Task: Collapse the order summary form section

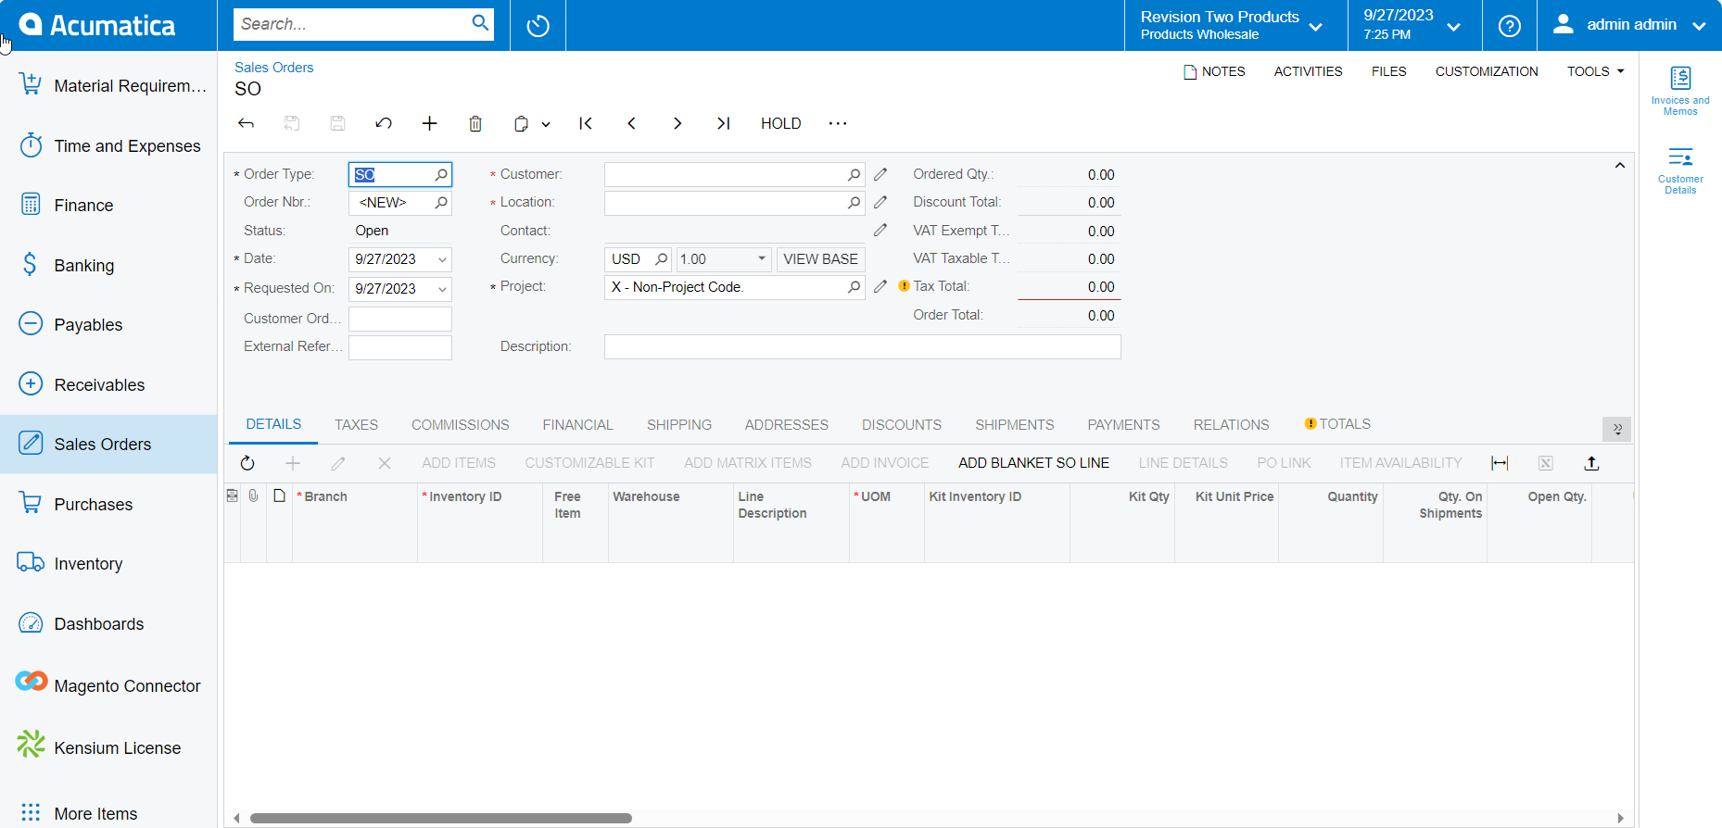Action: 1619,166
